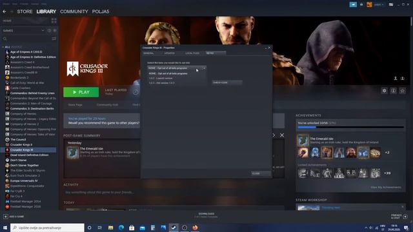This screenshot has width=413, height=232.
Task: Open +39 locked achievements indicator
Action: pyautogui.click(x=387, y=173)
